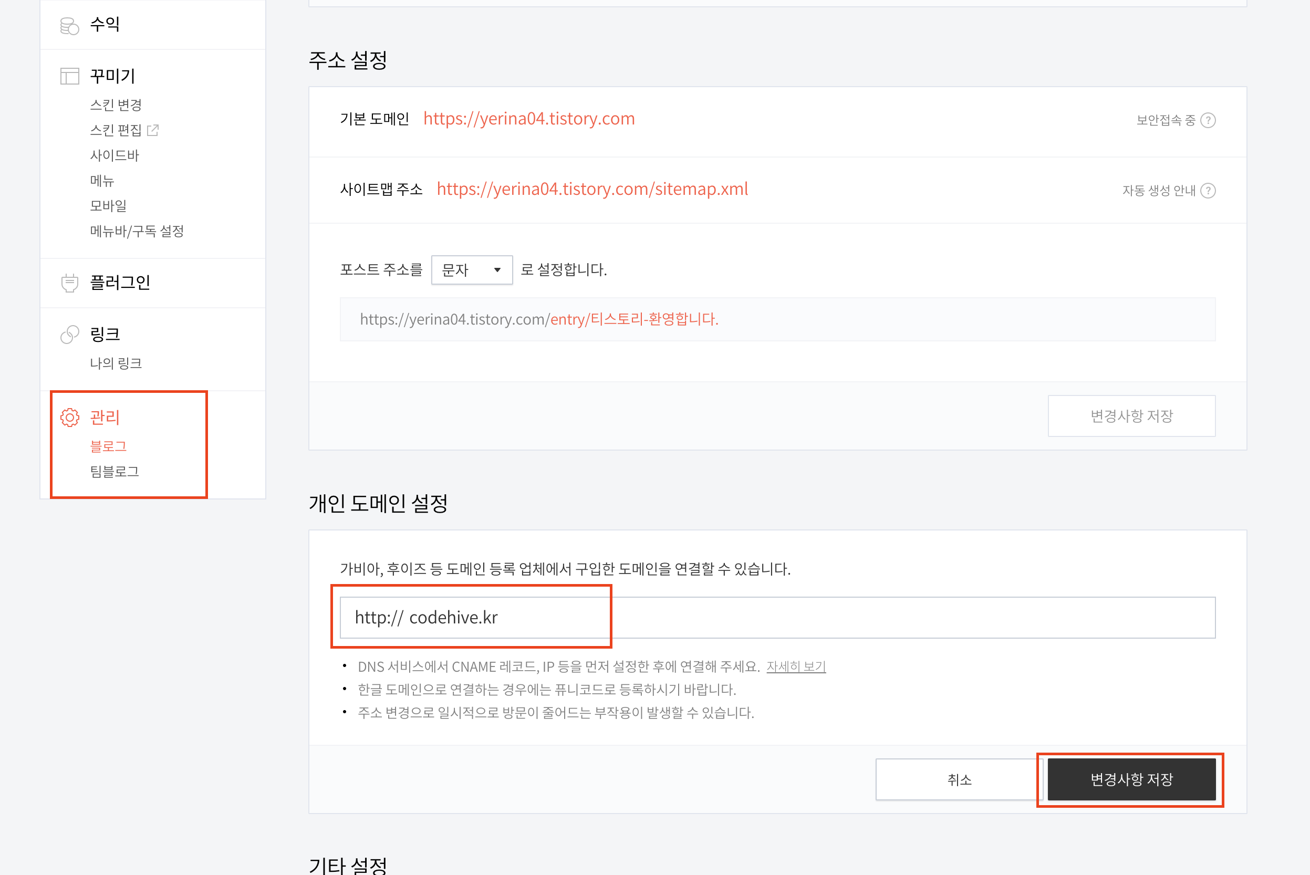
Task: Go to 메뉴바/구독 설정
Action: tap(137, 231)
